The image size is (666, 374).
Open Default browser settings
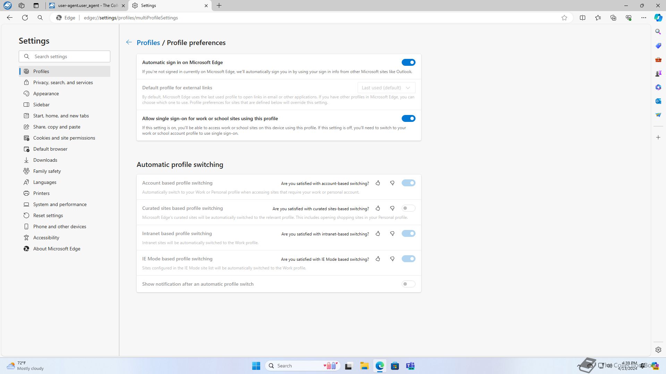pyautogui.click(x=65, y=149)
